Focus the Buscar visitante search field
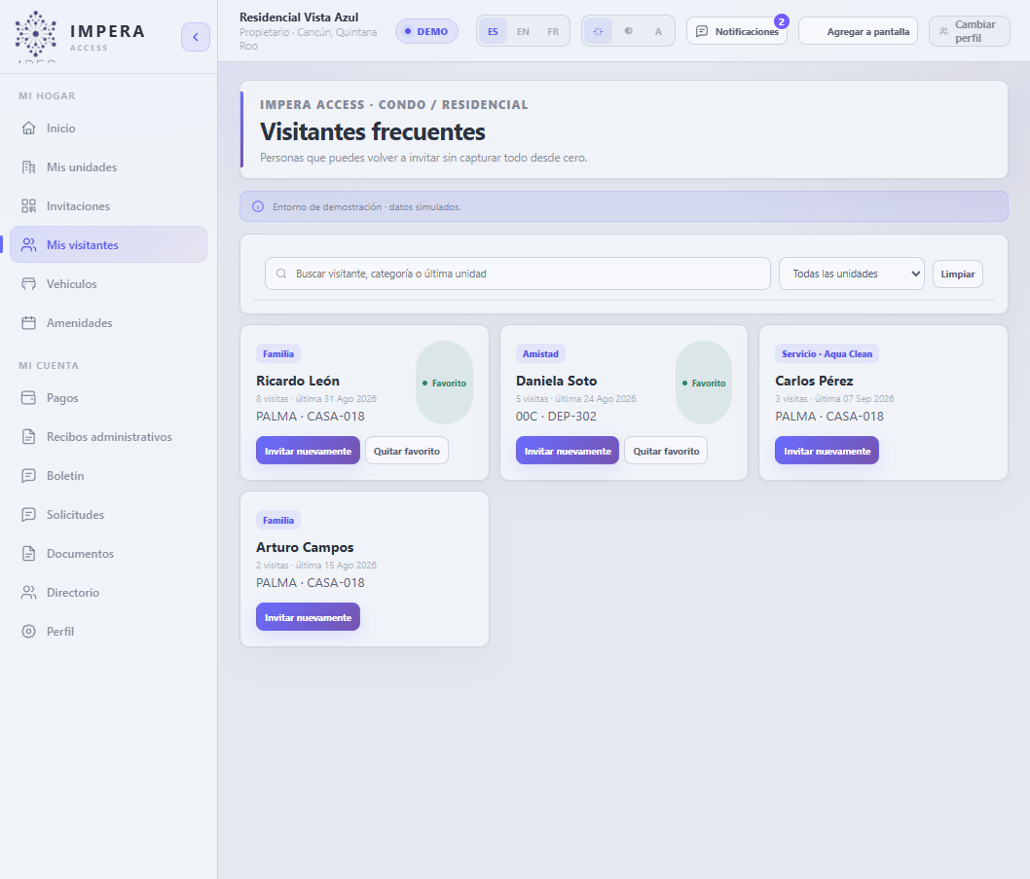The width and height of the screenshot is (1030, 879). click(x=518, y=274)
